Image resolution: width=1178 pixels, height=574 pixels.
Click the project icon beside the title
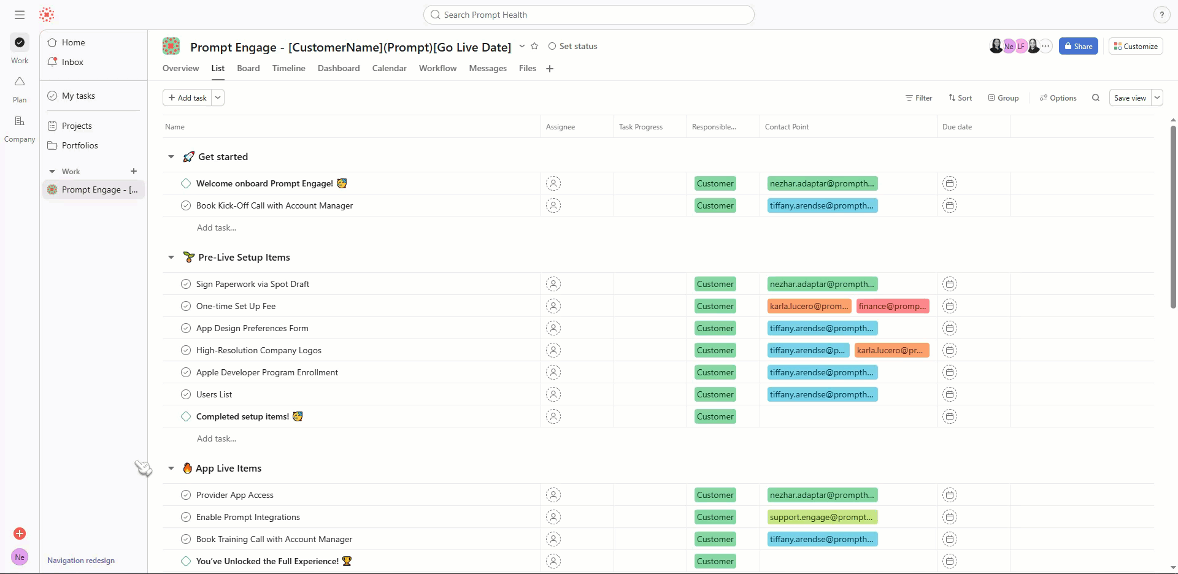171,46
